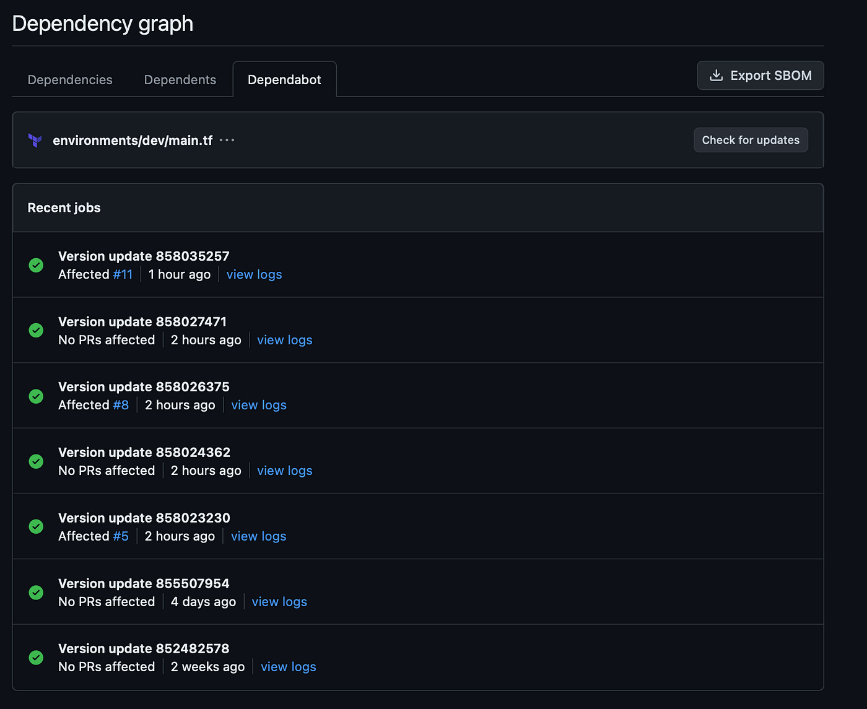Open the three-dot menu next to main.tf
Screen dimensions: 867x709
(x=227, y=140)
